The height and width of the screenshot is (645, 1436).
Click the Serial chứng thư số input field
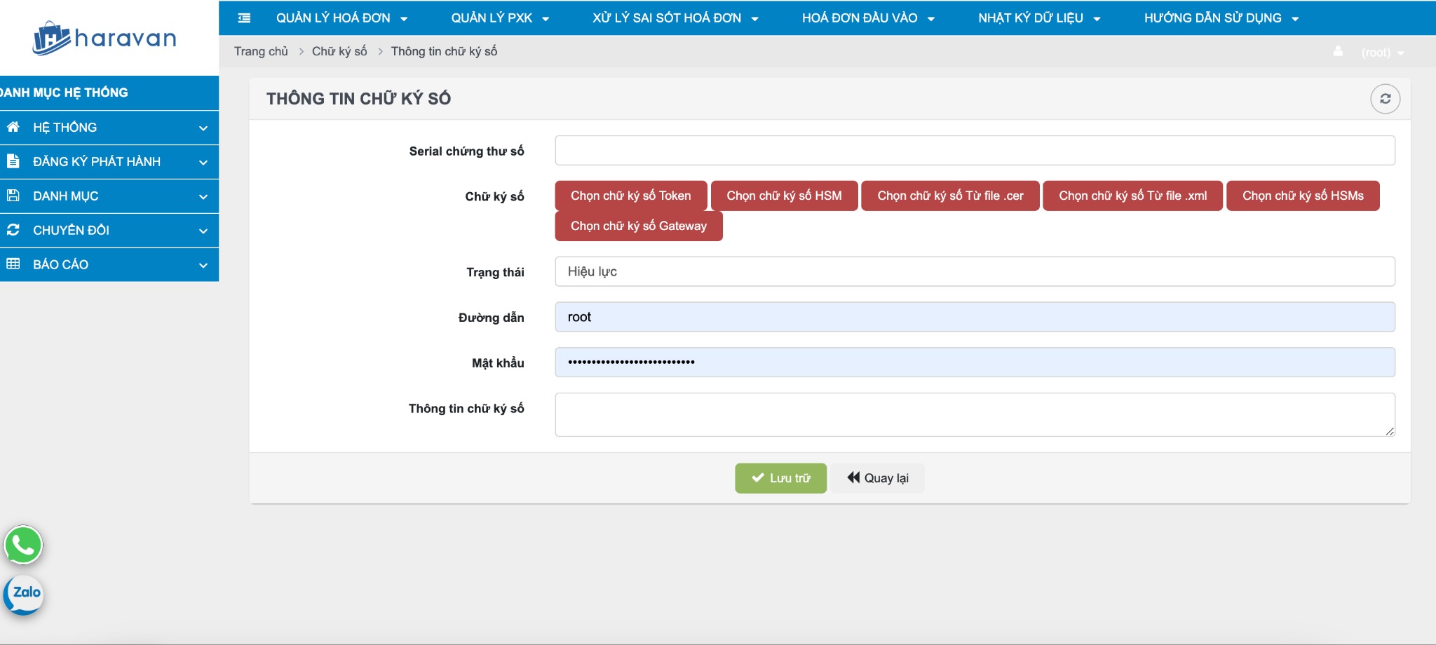[975, 151]
